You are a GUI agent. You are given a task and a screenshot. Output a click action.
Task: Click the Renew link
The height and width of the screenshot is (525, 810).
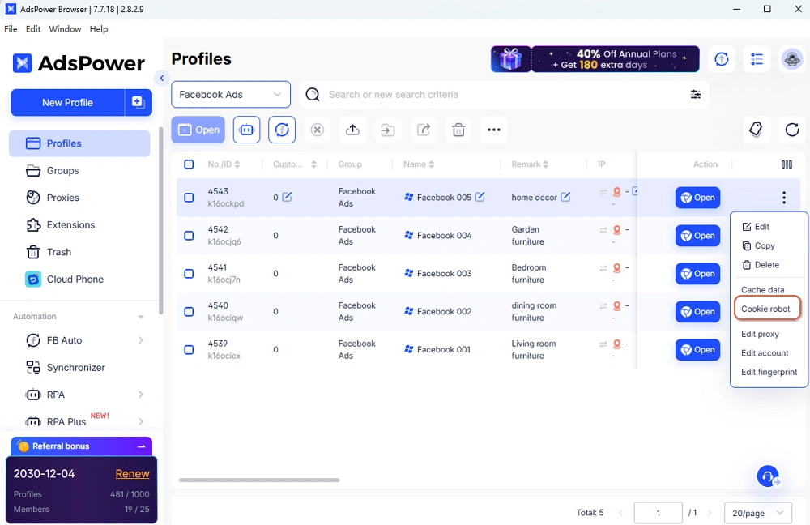(x=132, y=474)
